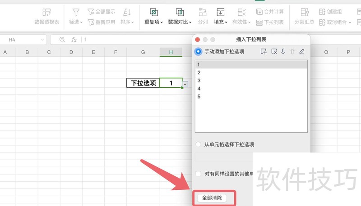Click 创建组 create group
The image size is (361, 206).
(330, 12)
